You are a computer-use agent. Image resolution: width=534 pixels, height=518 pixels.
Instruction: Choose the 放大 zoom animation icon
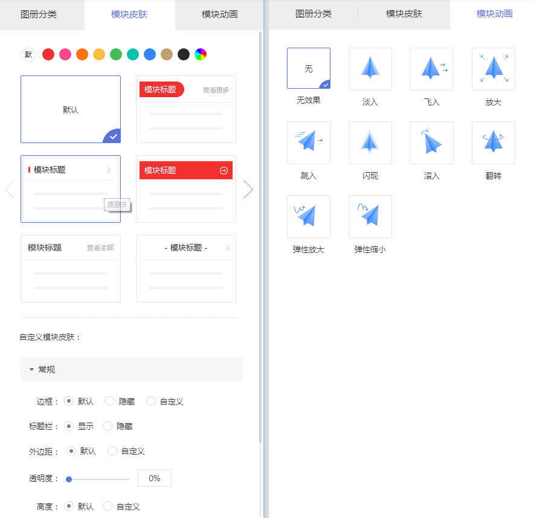coord(494,69)
